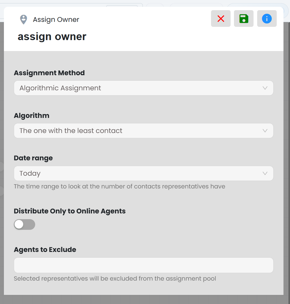This screenshot has width=290, height=304.
Task: Click chevron beside The one with least contact
Action: 265,131
